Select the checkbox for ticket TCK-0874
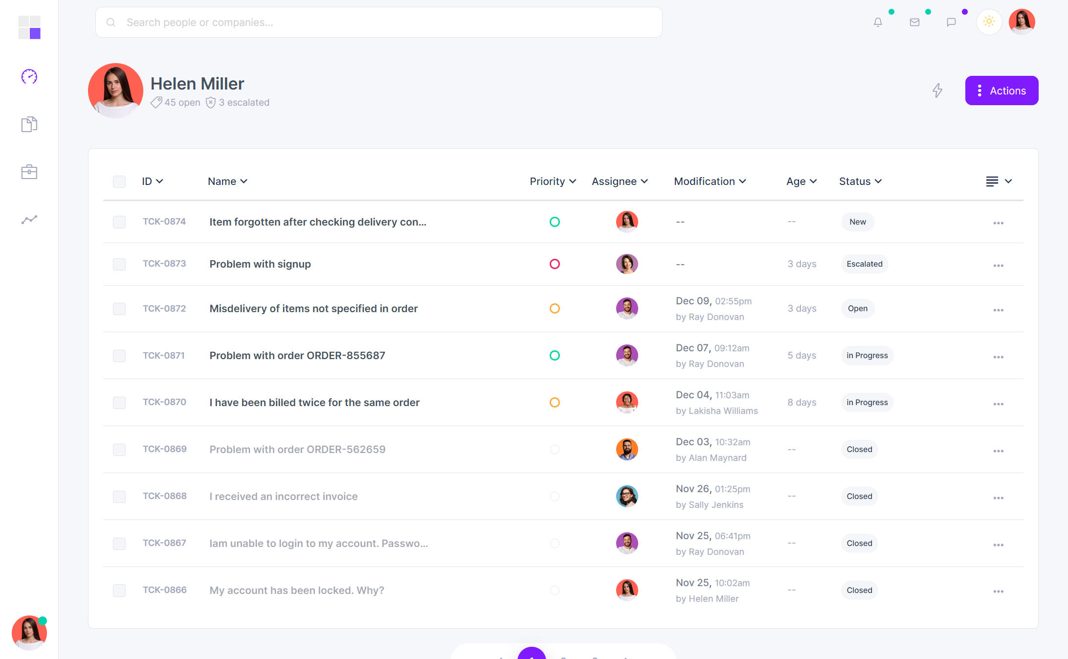The width and height of the screenshot is (1068, 659). pos(119,222)
